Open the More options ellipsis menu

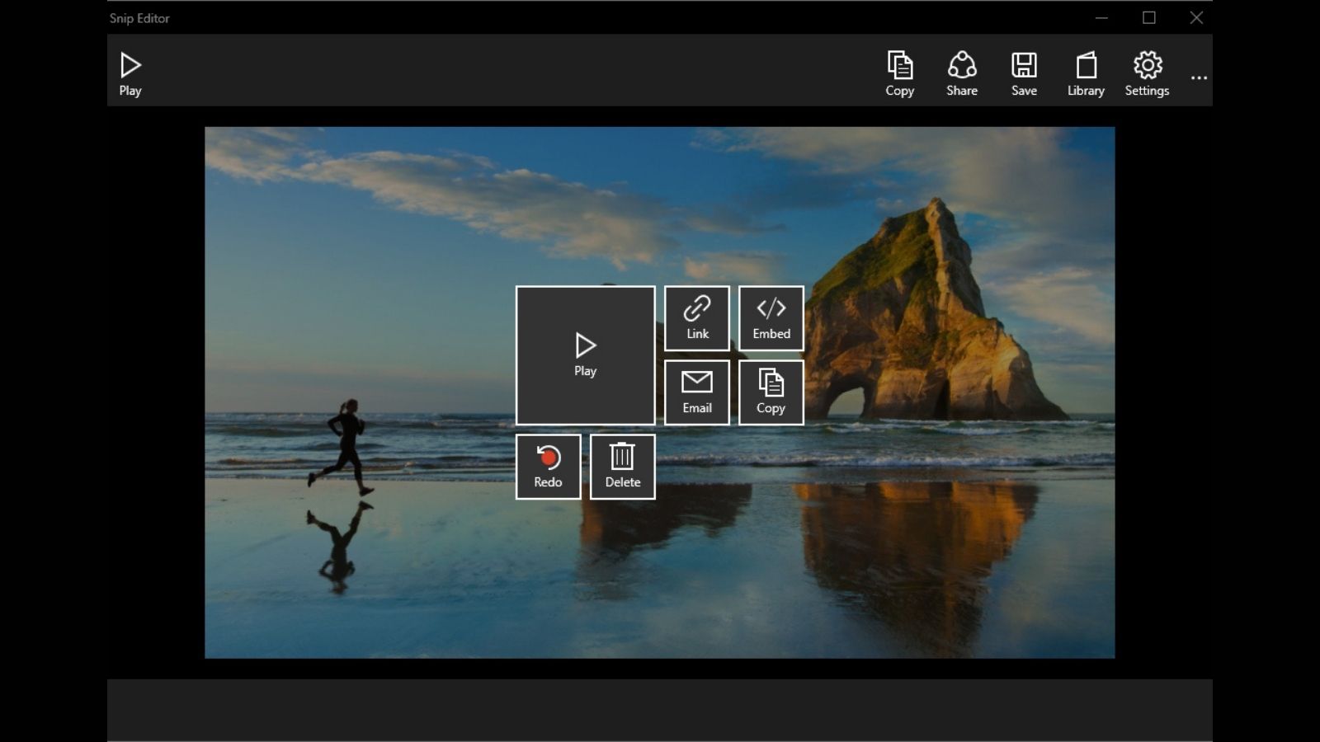(x=1198, y=74)
